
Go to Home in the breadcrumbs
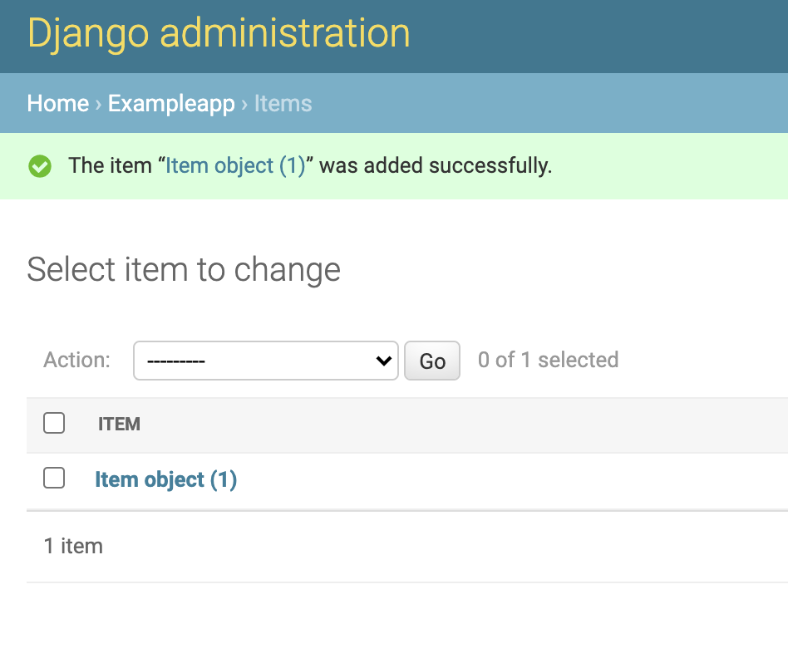point(57,104)
